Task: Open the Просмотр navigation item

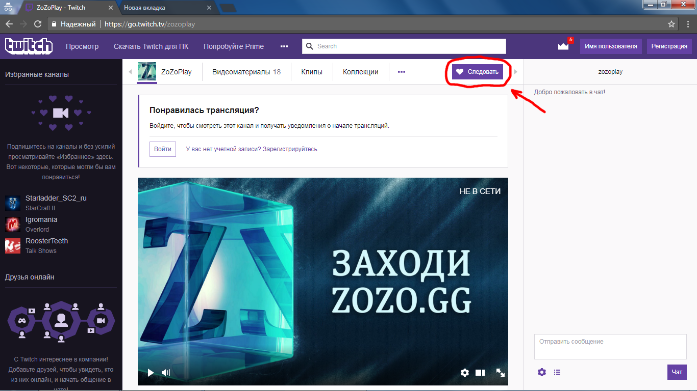Action: click(82, 46)
